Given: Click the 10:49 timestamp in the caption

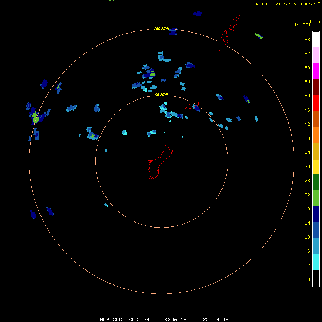Looking at the screenshot, I should (220, 319).
